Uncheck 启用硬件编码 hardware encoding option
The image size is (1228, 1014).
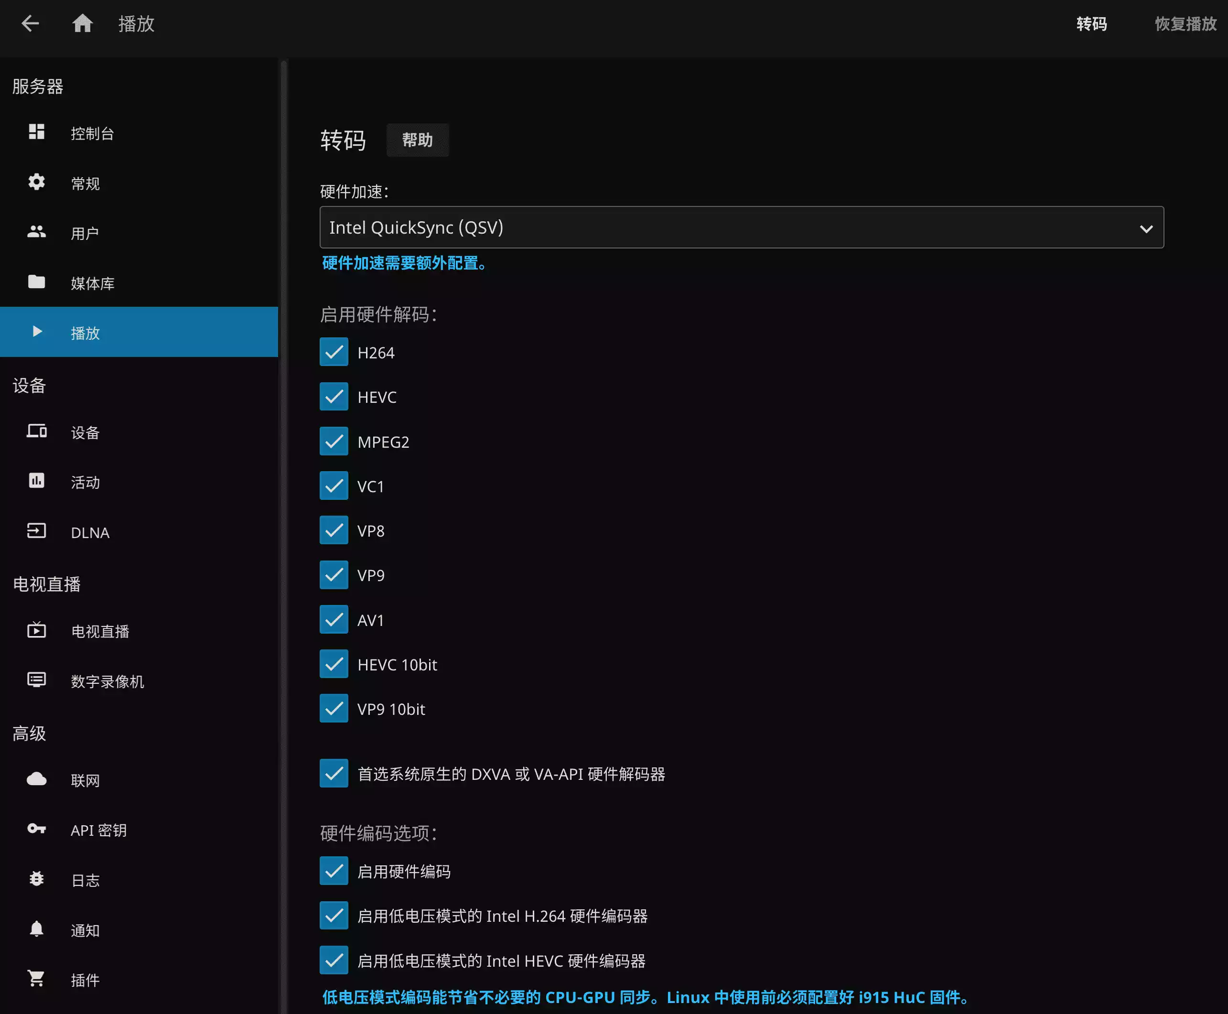pyautogui.click(x=334, y=871)
